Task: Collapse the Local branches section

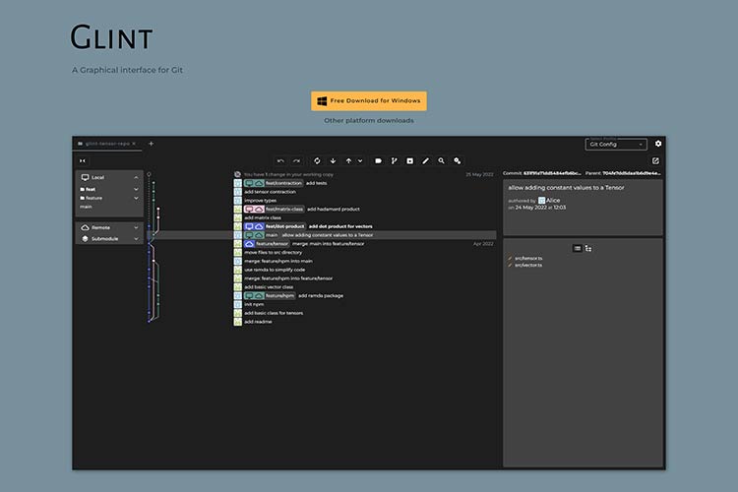Action: click(136, 177)
